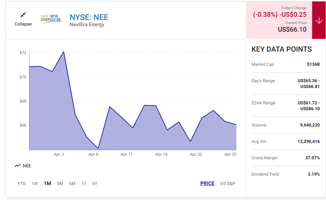
Task: Select the 6M time range
Action: pos(72,184)
